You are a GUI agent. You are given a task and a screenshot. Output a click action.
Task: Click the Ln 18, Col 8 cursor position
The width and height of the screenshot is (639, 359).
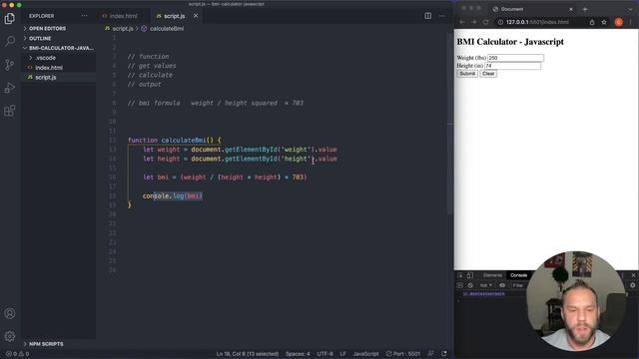point(248,354)
